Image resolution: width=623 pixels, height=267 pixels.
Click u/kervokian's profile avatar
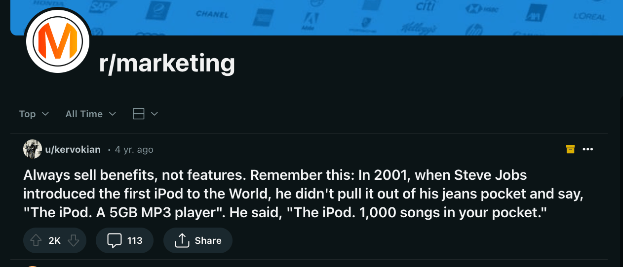[33, 149]
